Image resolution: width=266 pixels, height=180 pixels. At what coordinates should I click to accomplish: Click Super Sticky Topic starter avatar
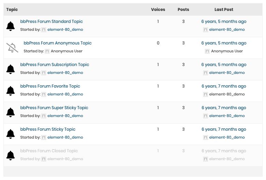[44, 116]
